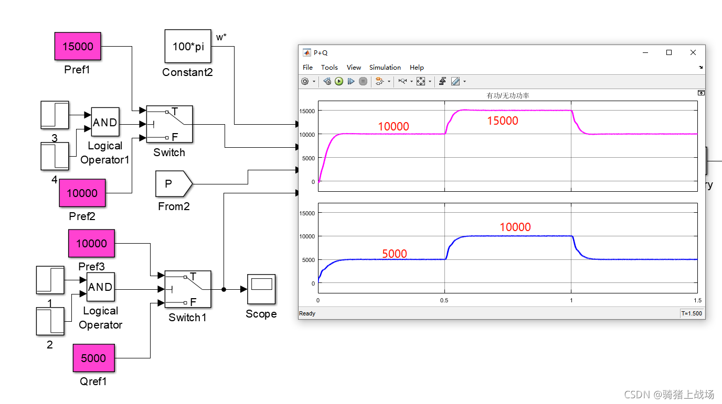Click the Step Forward icon

tap(351, 81)
